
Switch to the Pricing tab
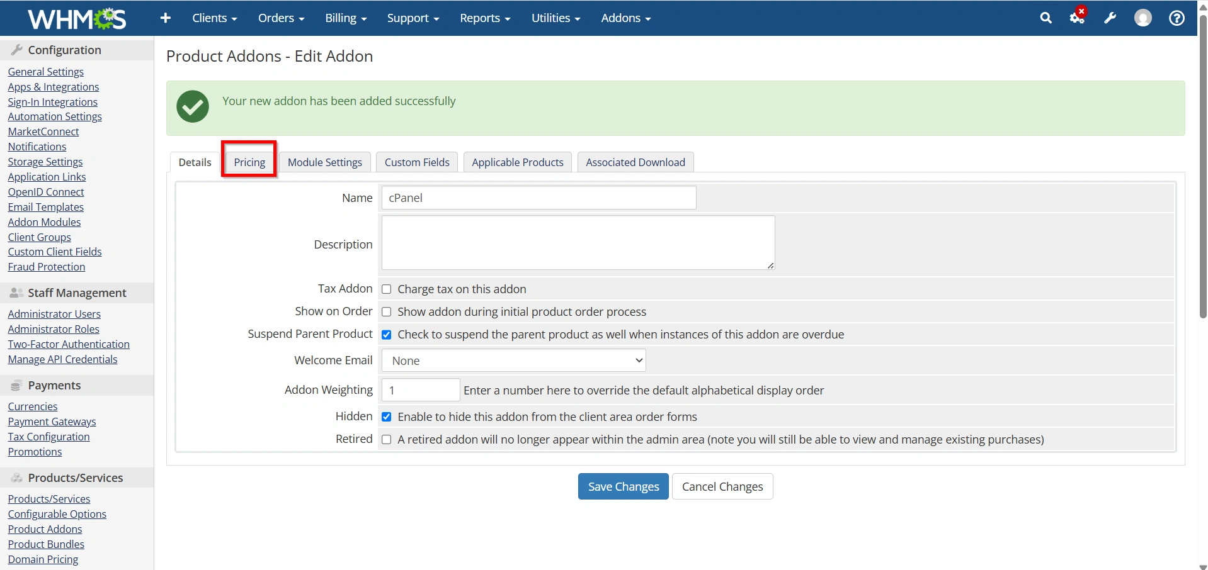(249, 162)
